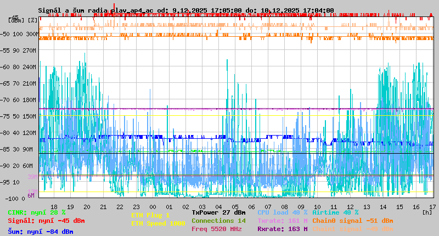Select the Chain1 signal legend entry
The height and width of the screenshot is (236, 439).
point(352,229)
